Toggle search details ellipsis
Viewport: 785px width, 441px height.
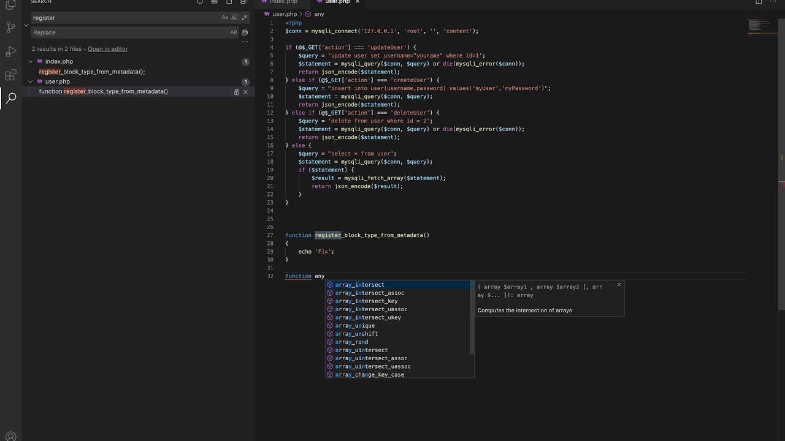click(245, 42)
